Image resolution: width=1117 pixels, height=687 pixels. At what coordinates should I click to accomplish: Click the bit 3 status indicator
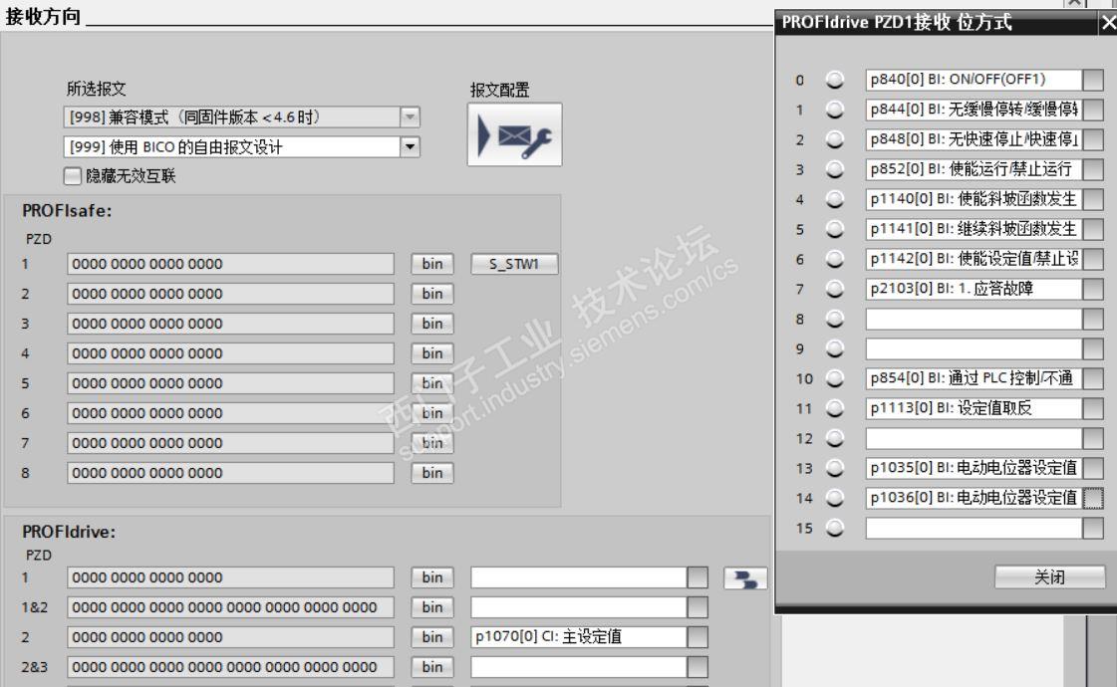834,169
